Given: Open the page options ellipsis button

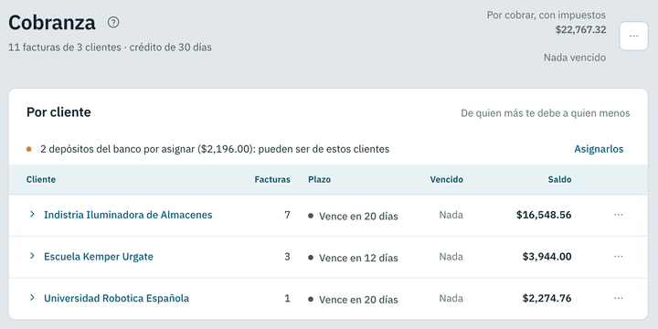Looking at the screenshot, I should point(633,36).
